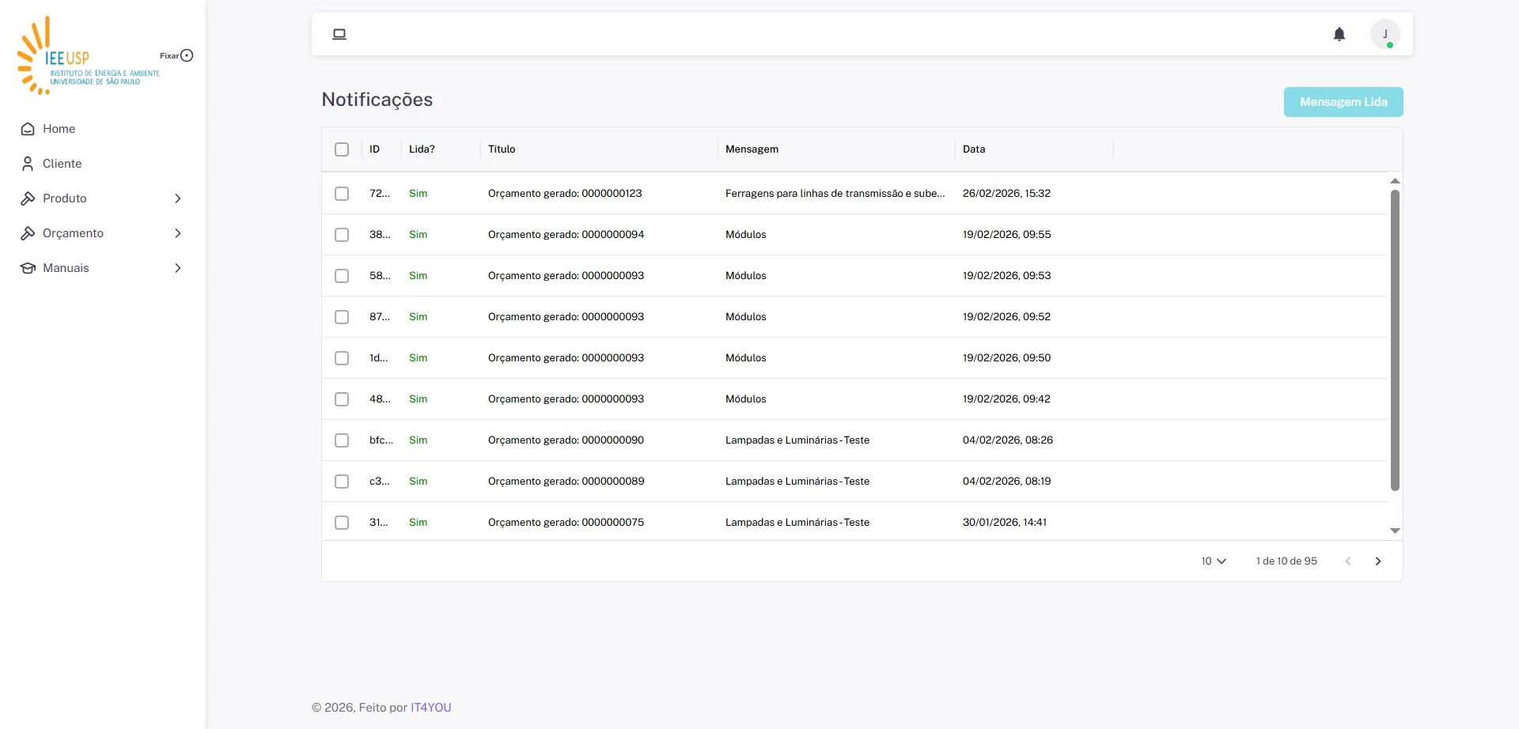Click the table vertical scrollbar thumb
Screen dimensions: 1519x729
point(1396,340)
